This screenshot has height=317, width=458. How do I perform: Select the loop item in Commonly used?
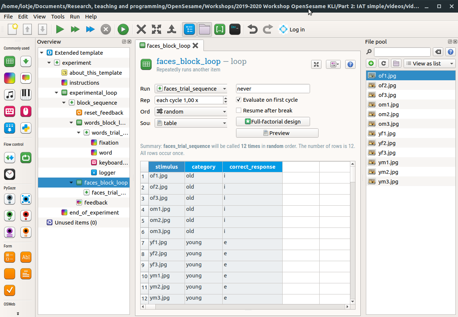coord(10,61)
